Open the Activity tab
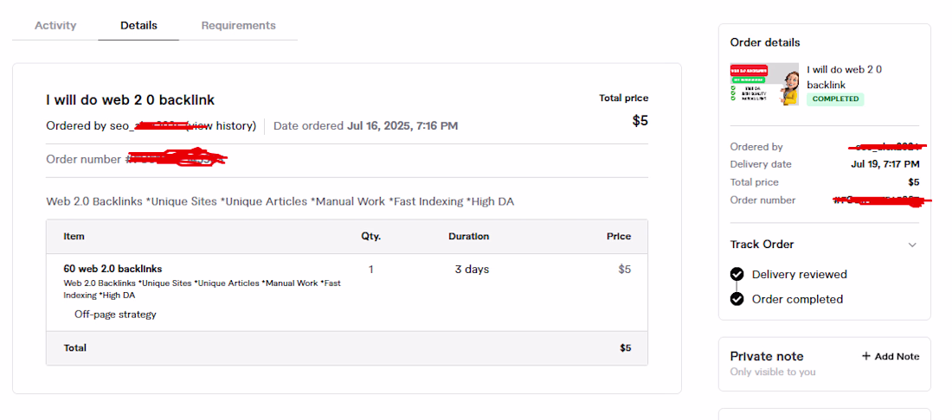 [55, 26]
